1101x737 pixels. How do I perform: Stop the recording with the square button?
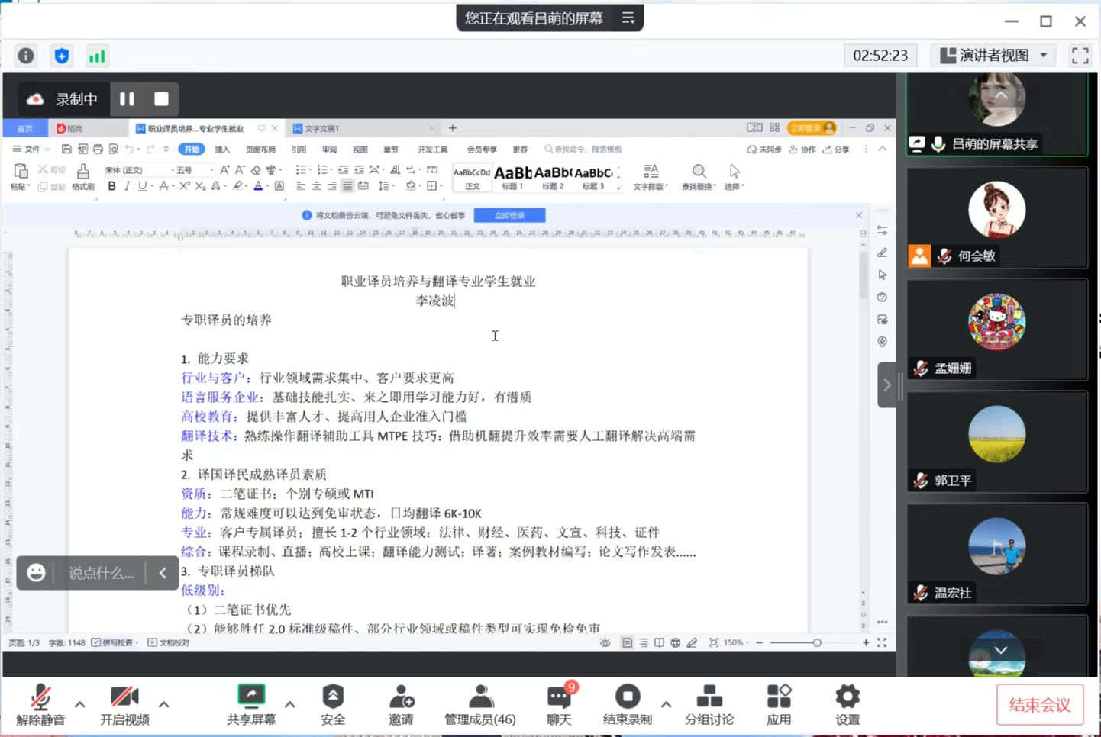point(161,99)
